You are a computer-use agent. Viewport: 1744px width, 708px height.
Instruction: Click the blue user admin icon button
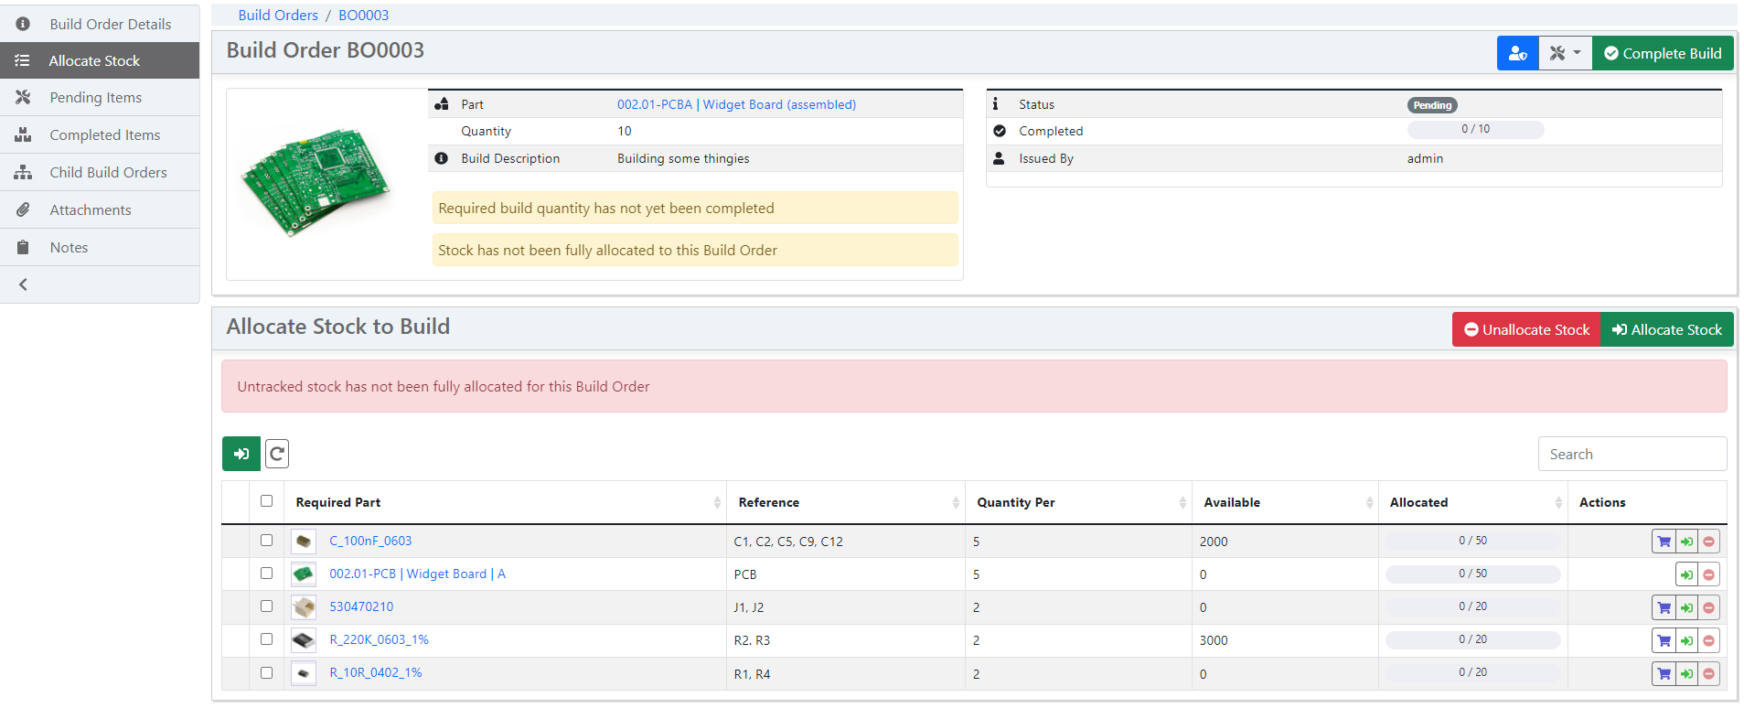(x=1517, y=54)
